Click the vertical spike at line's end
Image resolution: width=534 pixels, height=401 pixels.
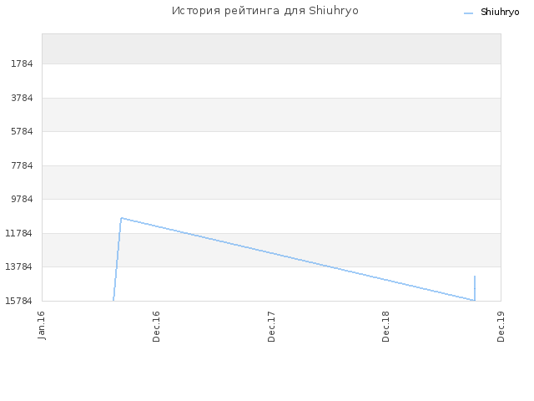click(475, 288)
